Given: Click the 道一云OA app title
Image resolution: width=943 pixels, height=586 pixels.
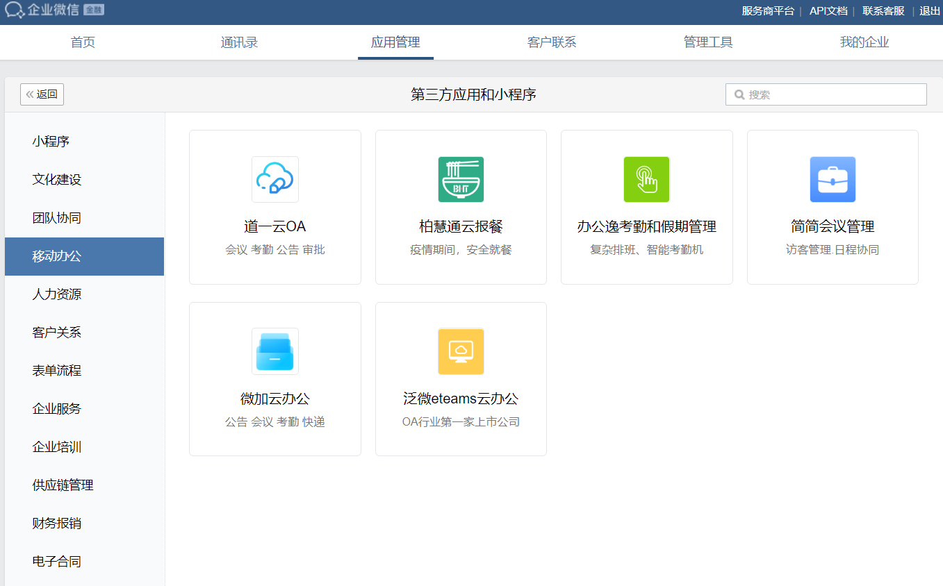Looking at the screenshot, I should pos(275,226).
